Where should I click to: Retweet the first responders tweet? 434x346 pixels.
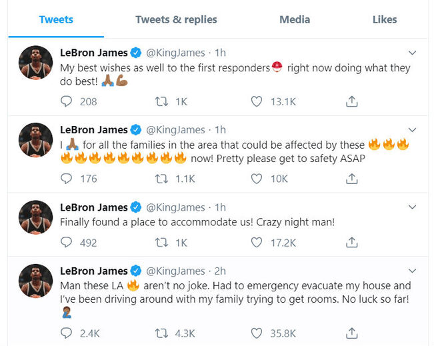coord(161,101)
